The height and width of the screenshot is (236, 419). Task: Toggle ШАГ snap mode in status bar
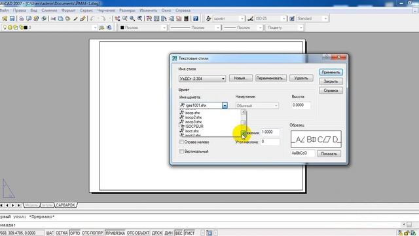click(x=50, y=233)
